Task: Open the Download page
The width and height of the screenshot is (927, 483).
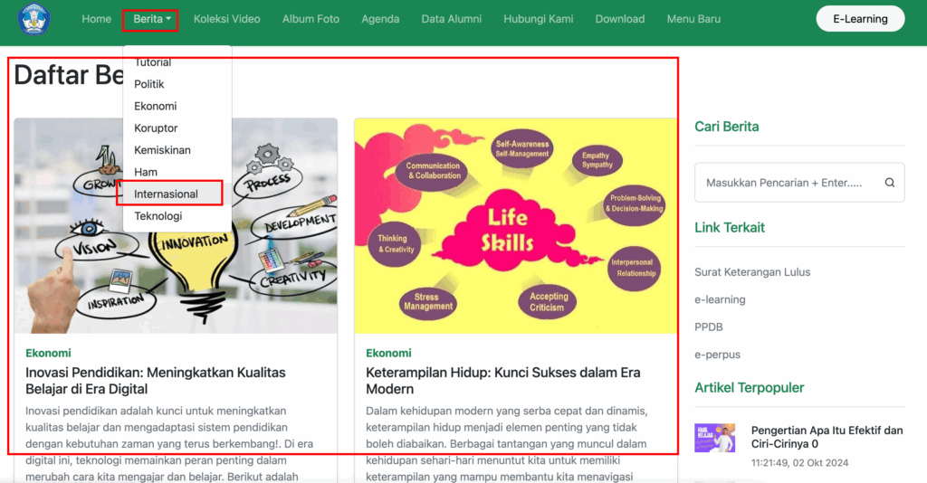Action: click(x=619, y=19)
